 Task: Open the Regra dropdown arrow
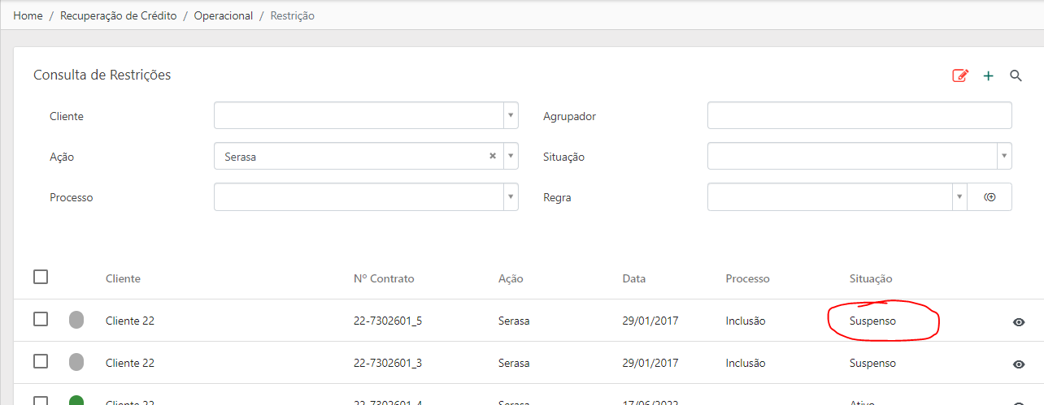(x=959, y=196)
